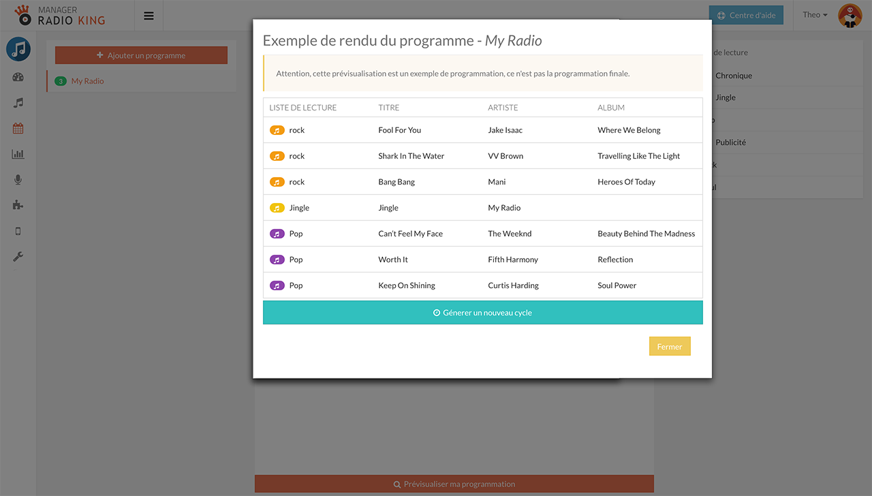This screenshot has height=496, width=872.
Task: Click the title Bang Bang
Action: coord(396,182)
